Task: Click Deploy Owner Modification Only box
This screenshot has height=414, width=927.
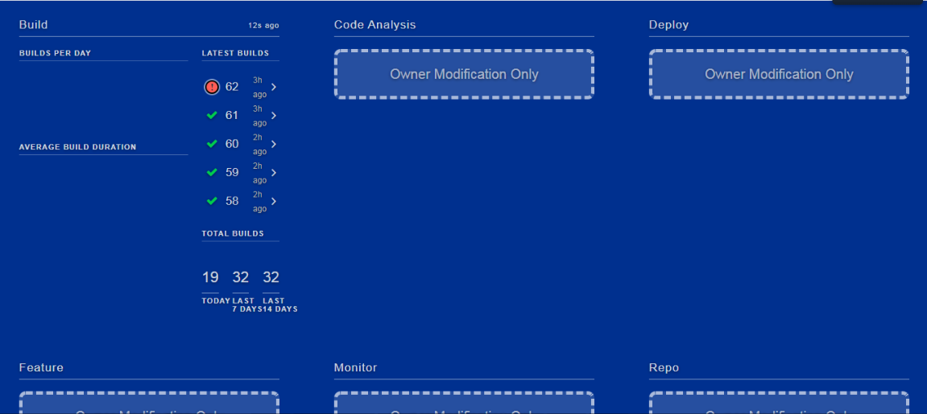Action: click(x=779, y=74)
